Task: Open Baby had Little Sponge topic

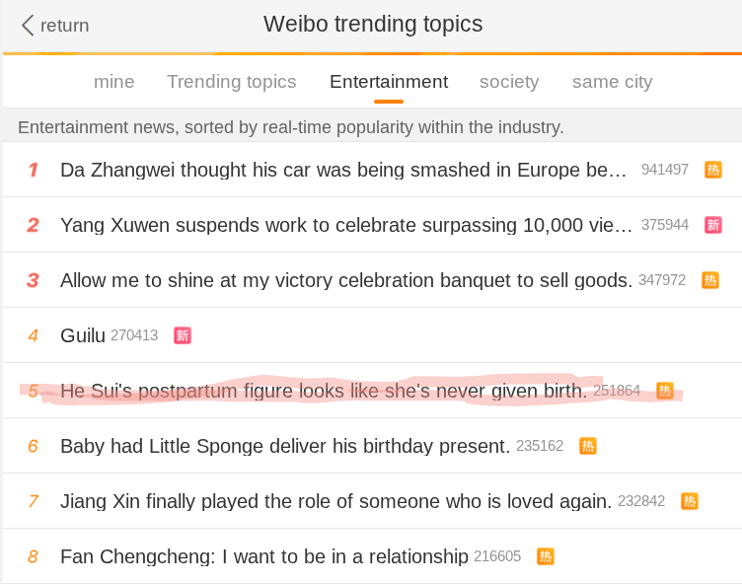Action: point(285,446)
